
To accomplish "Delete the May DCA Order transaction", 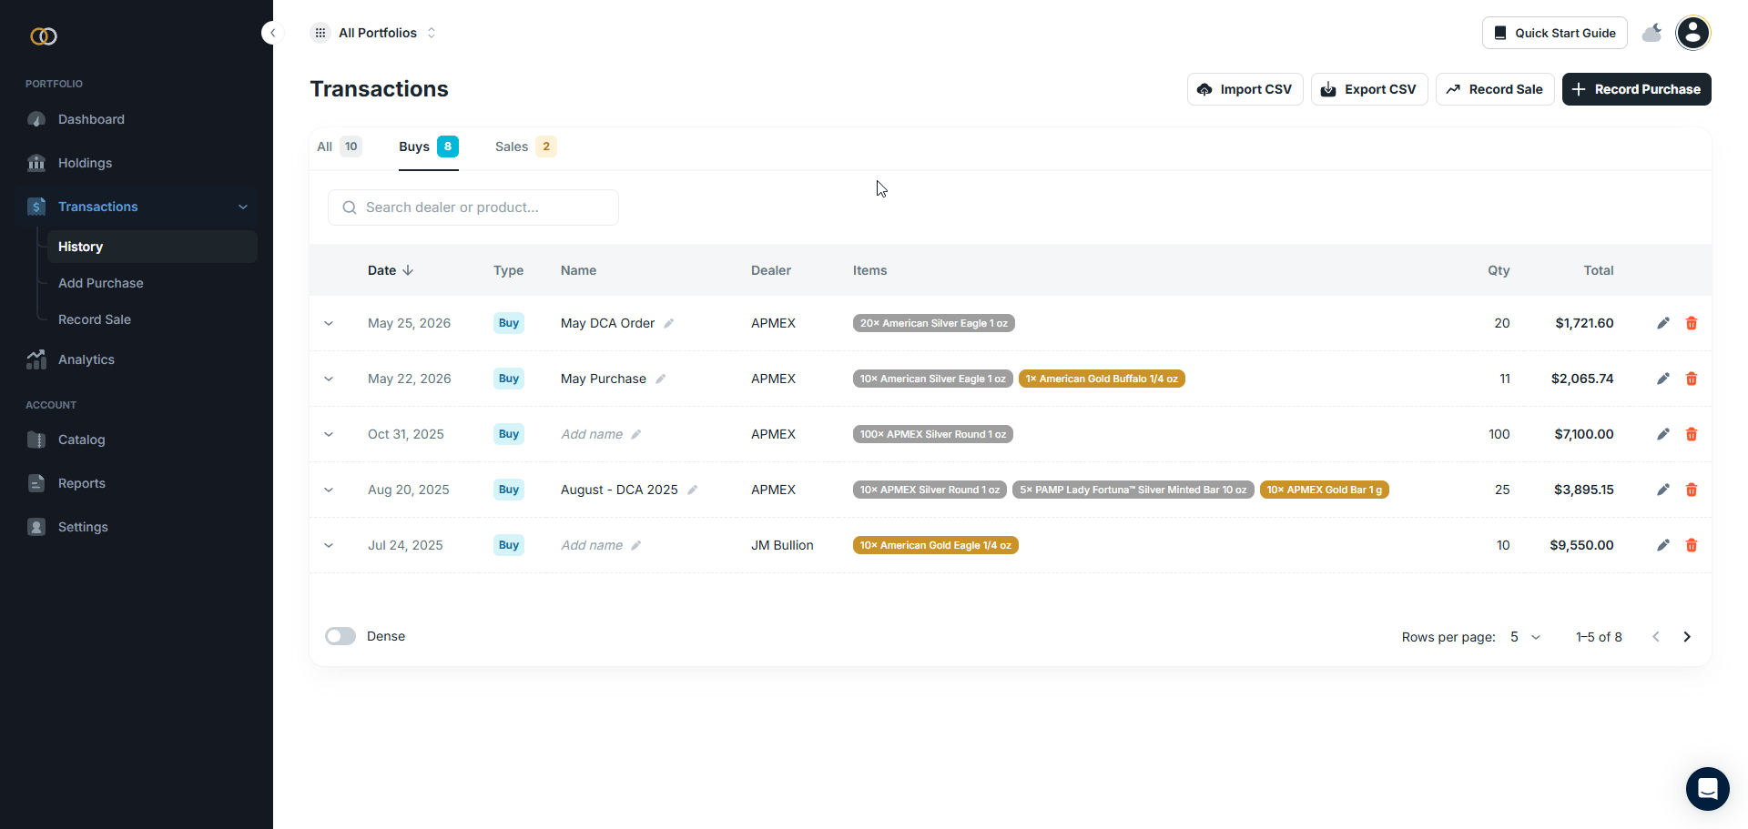I will pyautogui.click(x=1692, y=323).
